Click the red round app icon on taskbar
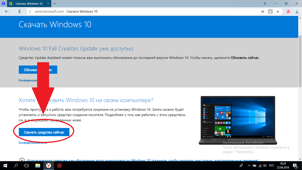 coord(60,166)
